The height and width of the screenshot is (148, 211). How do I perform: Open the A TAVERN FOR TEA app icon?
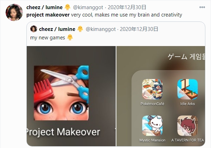pyautogui.click(x=187, y=126)
